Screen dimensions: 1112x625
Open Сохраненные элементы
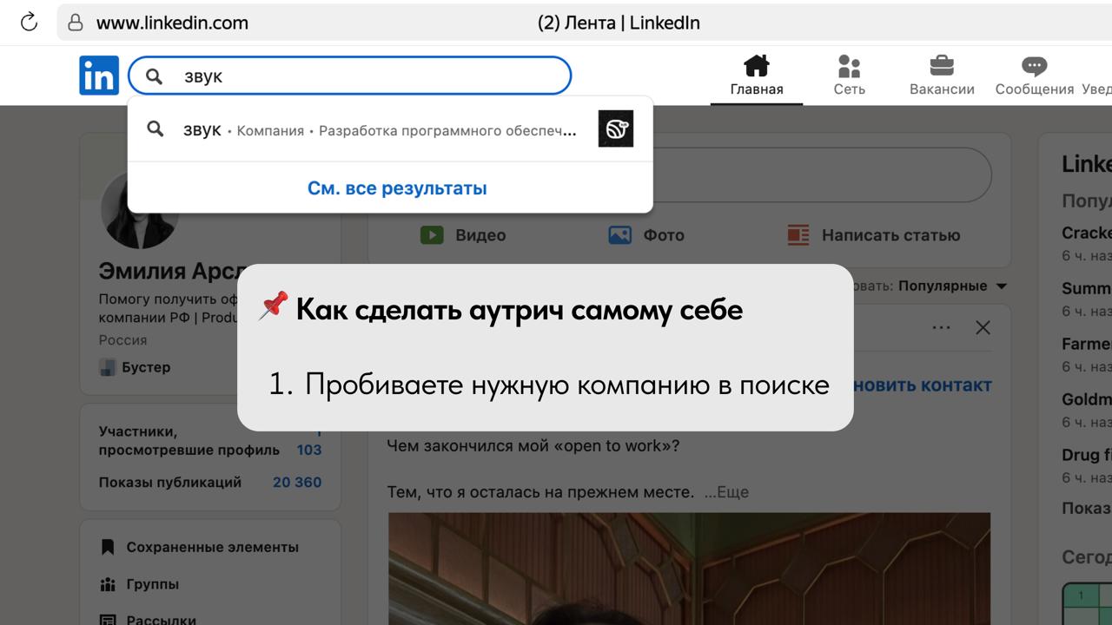[x=199, y=547]
